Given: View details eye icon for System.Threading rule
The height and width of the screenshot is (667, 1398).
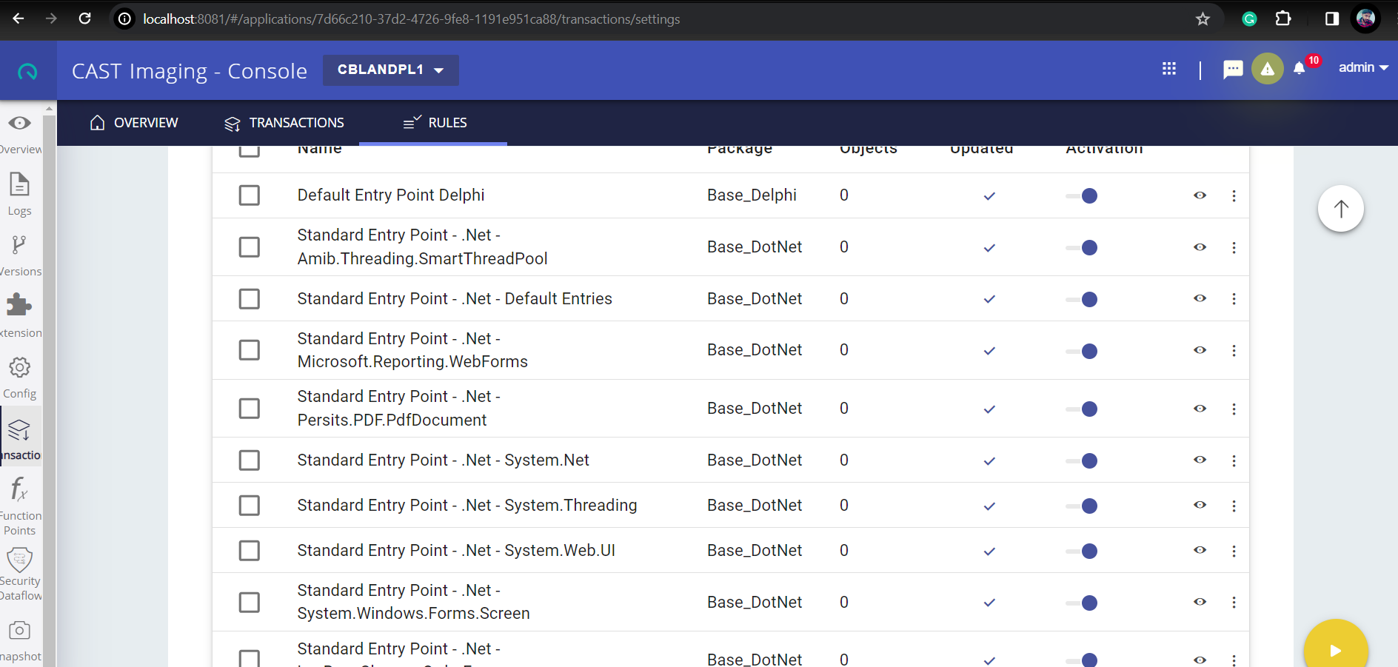Looking at the screenshot, I should click(x=1200, y=505).
